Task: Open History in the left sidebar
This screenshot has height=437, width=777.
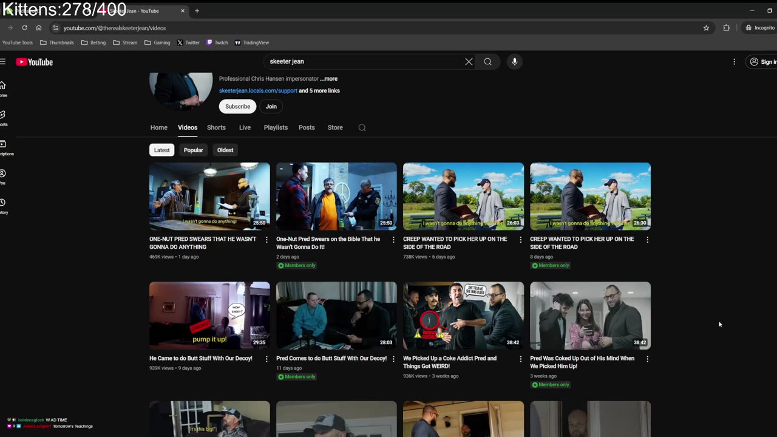Action: pos(4,206)
